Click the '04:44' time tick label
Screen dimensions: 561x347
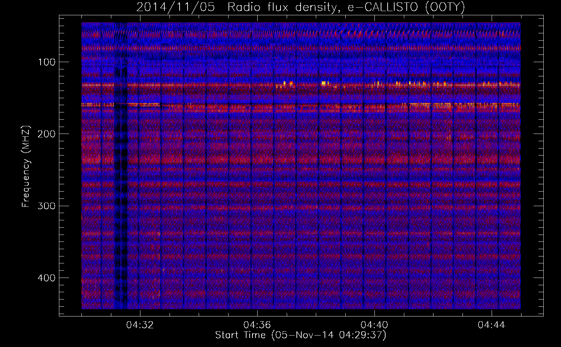pos(492,325)
